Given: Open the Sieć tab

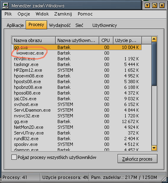Looking at the screenshot, I should pyautogui.click(x=79, y=25).
